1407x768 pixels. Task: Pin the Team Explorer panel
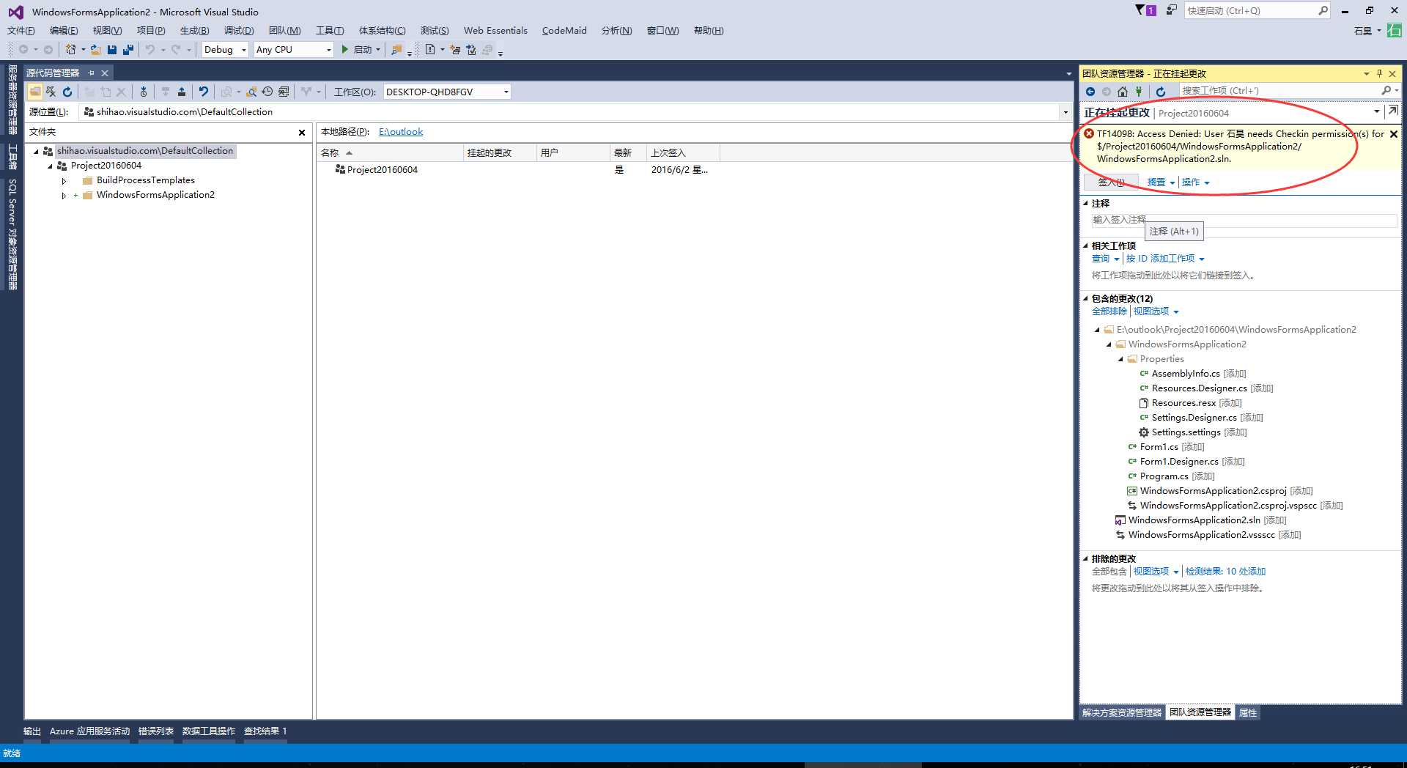point(1379,73)
